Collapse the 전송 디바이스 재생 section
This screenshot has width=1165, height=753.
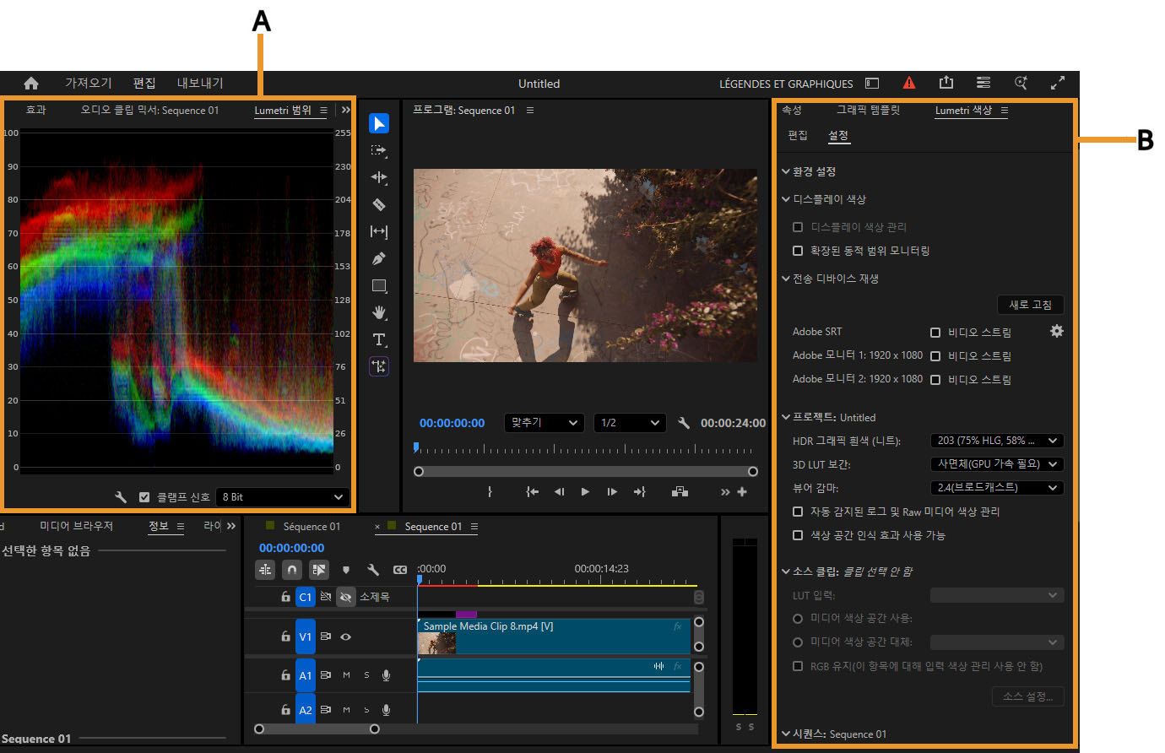point(786,278)
